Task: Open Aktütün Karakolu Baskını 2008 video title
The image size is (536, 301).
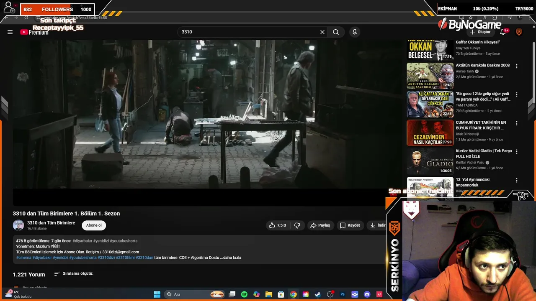Action: click(x=483, y=66)
